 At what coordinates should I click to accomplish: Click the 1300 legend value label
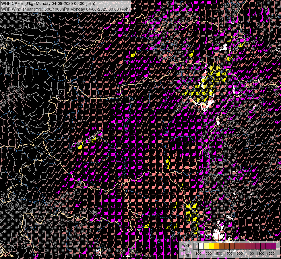click(x=260, y=254)
